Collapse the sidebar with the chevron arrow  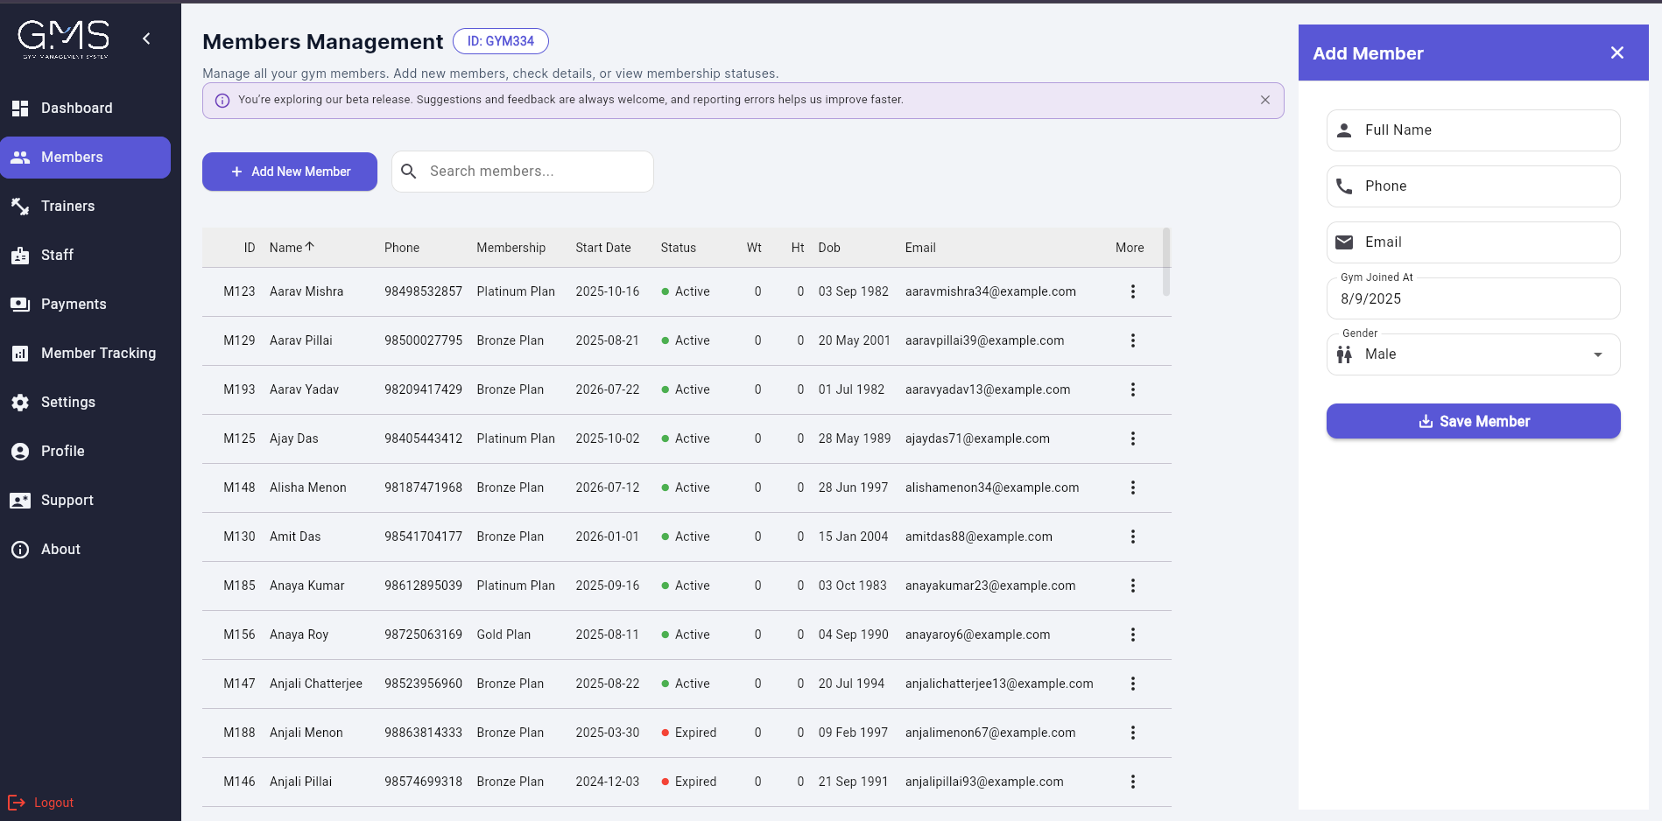[146, 39]
